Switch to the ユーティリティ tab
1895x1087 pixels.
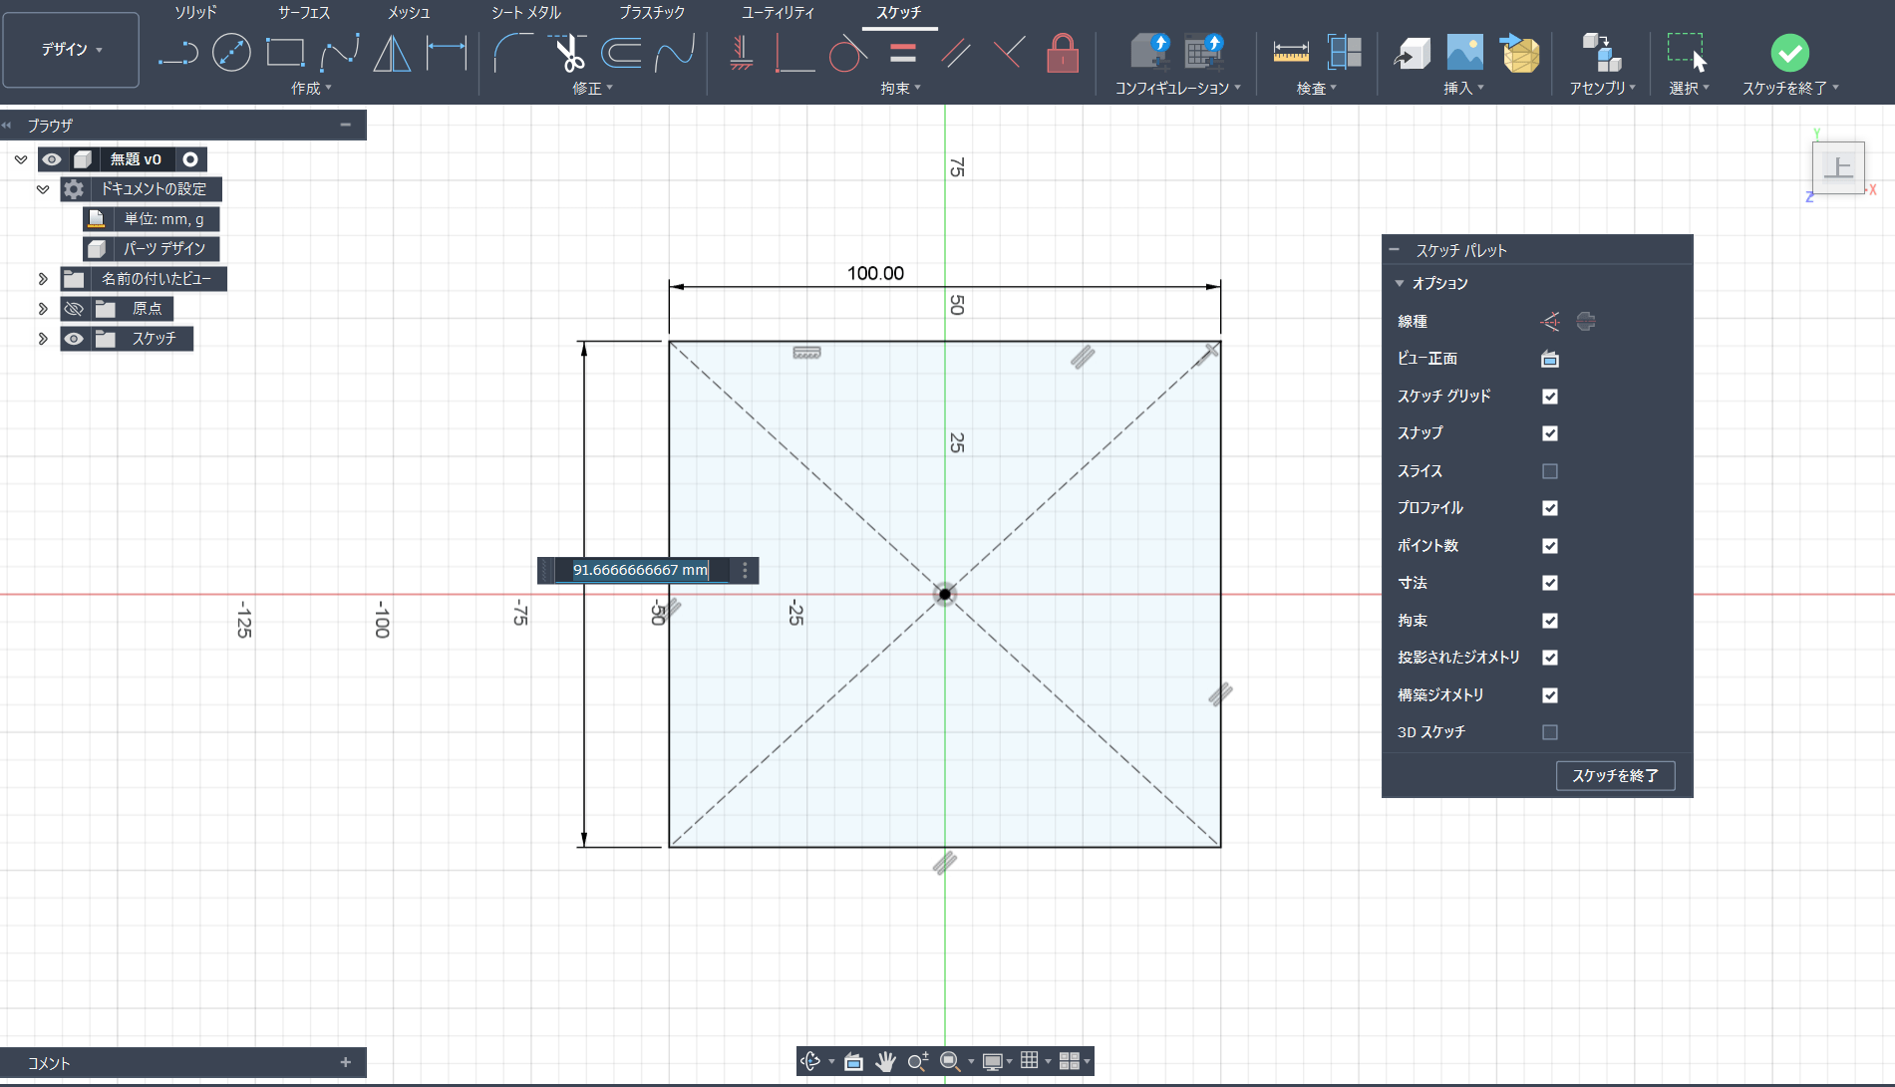point(778,13)
